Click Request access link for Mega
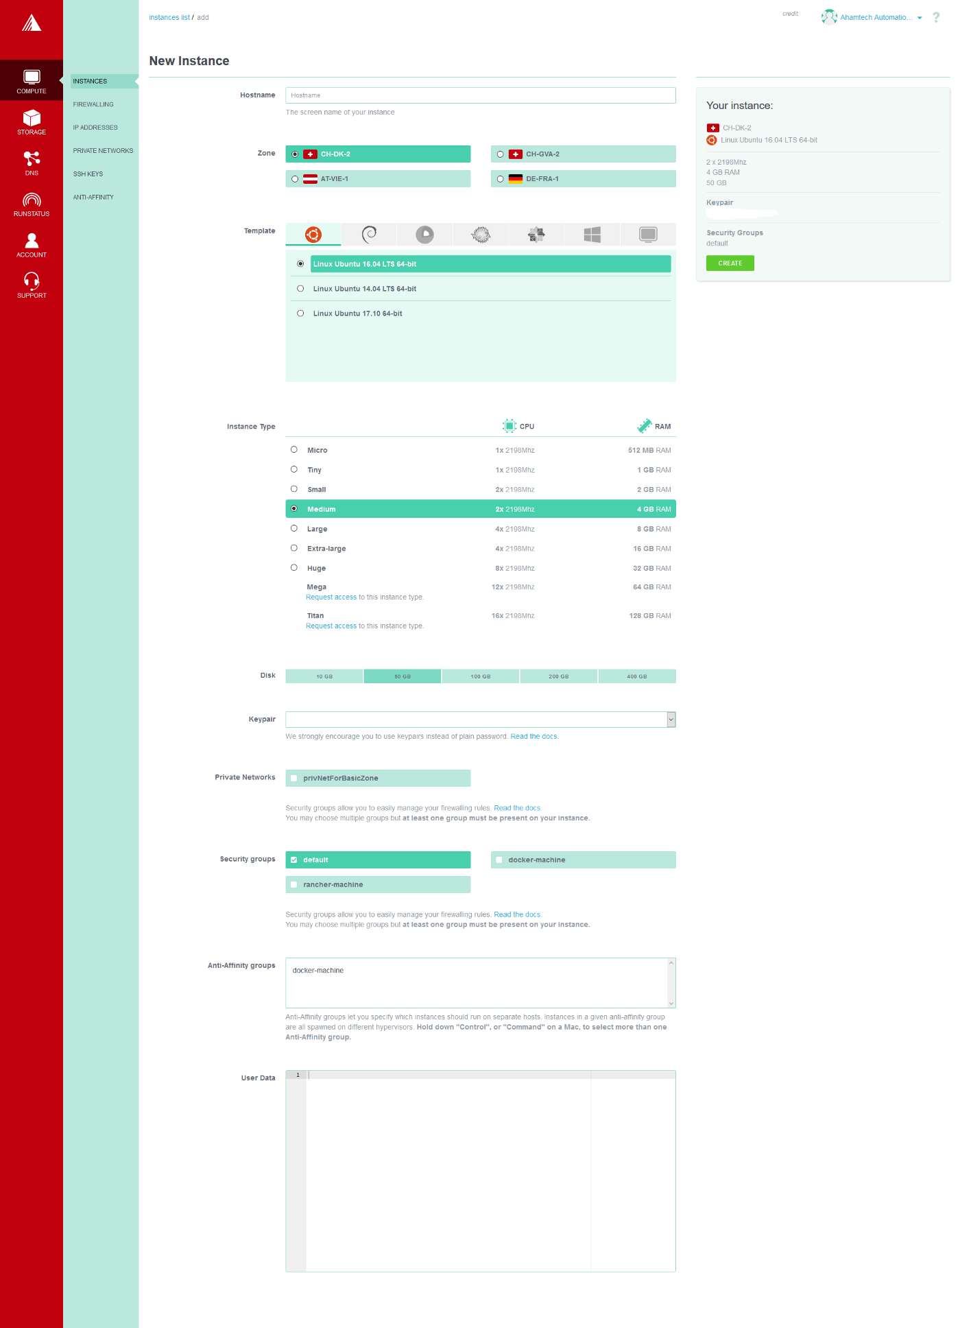Screen dimensions: 960x1328 coord(331,597)
